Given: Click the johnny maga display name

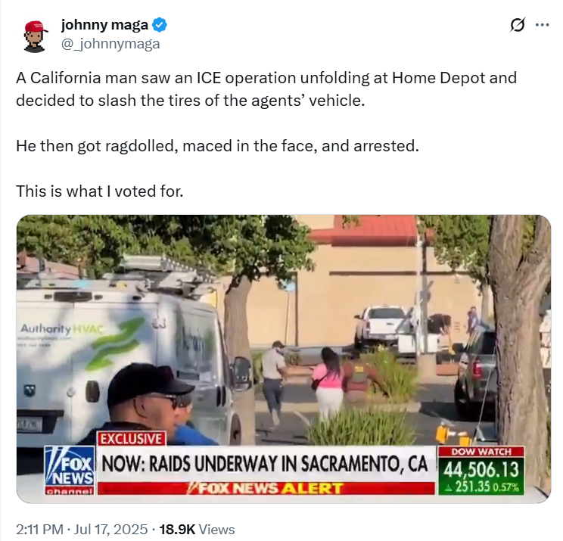Looking at the screenshot, I should (x=104, y=25).
